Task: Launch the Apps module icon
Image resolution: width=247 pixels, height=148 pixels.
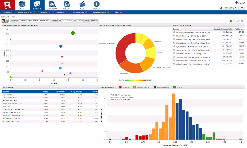Action: 82,4
